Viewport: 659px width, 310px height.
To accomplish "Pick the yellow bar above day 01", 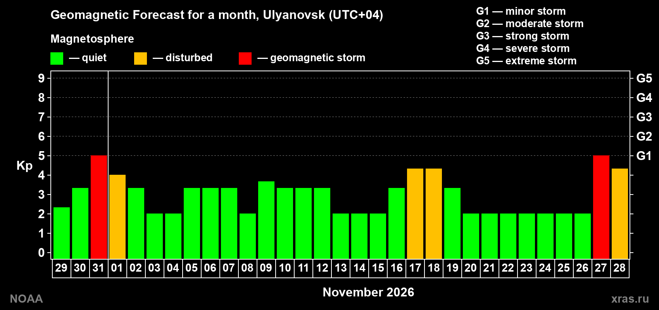I will [x=117, y=217].
